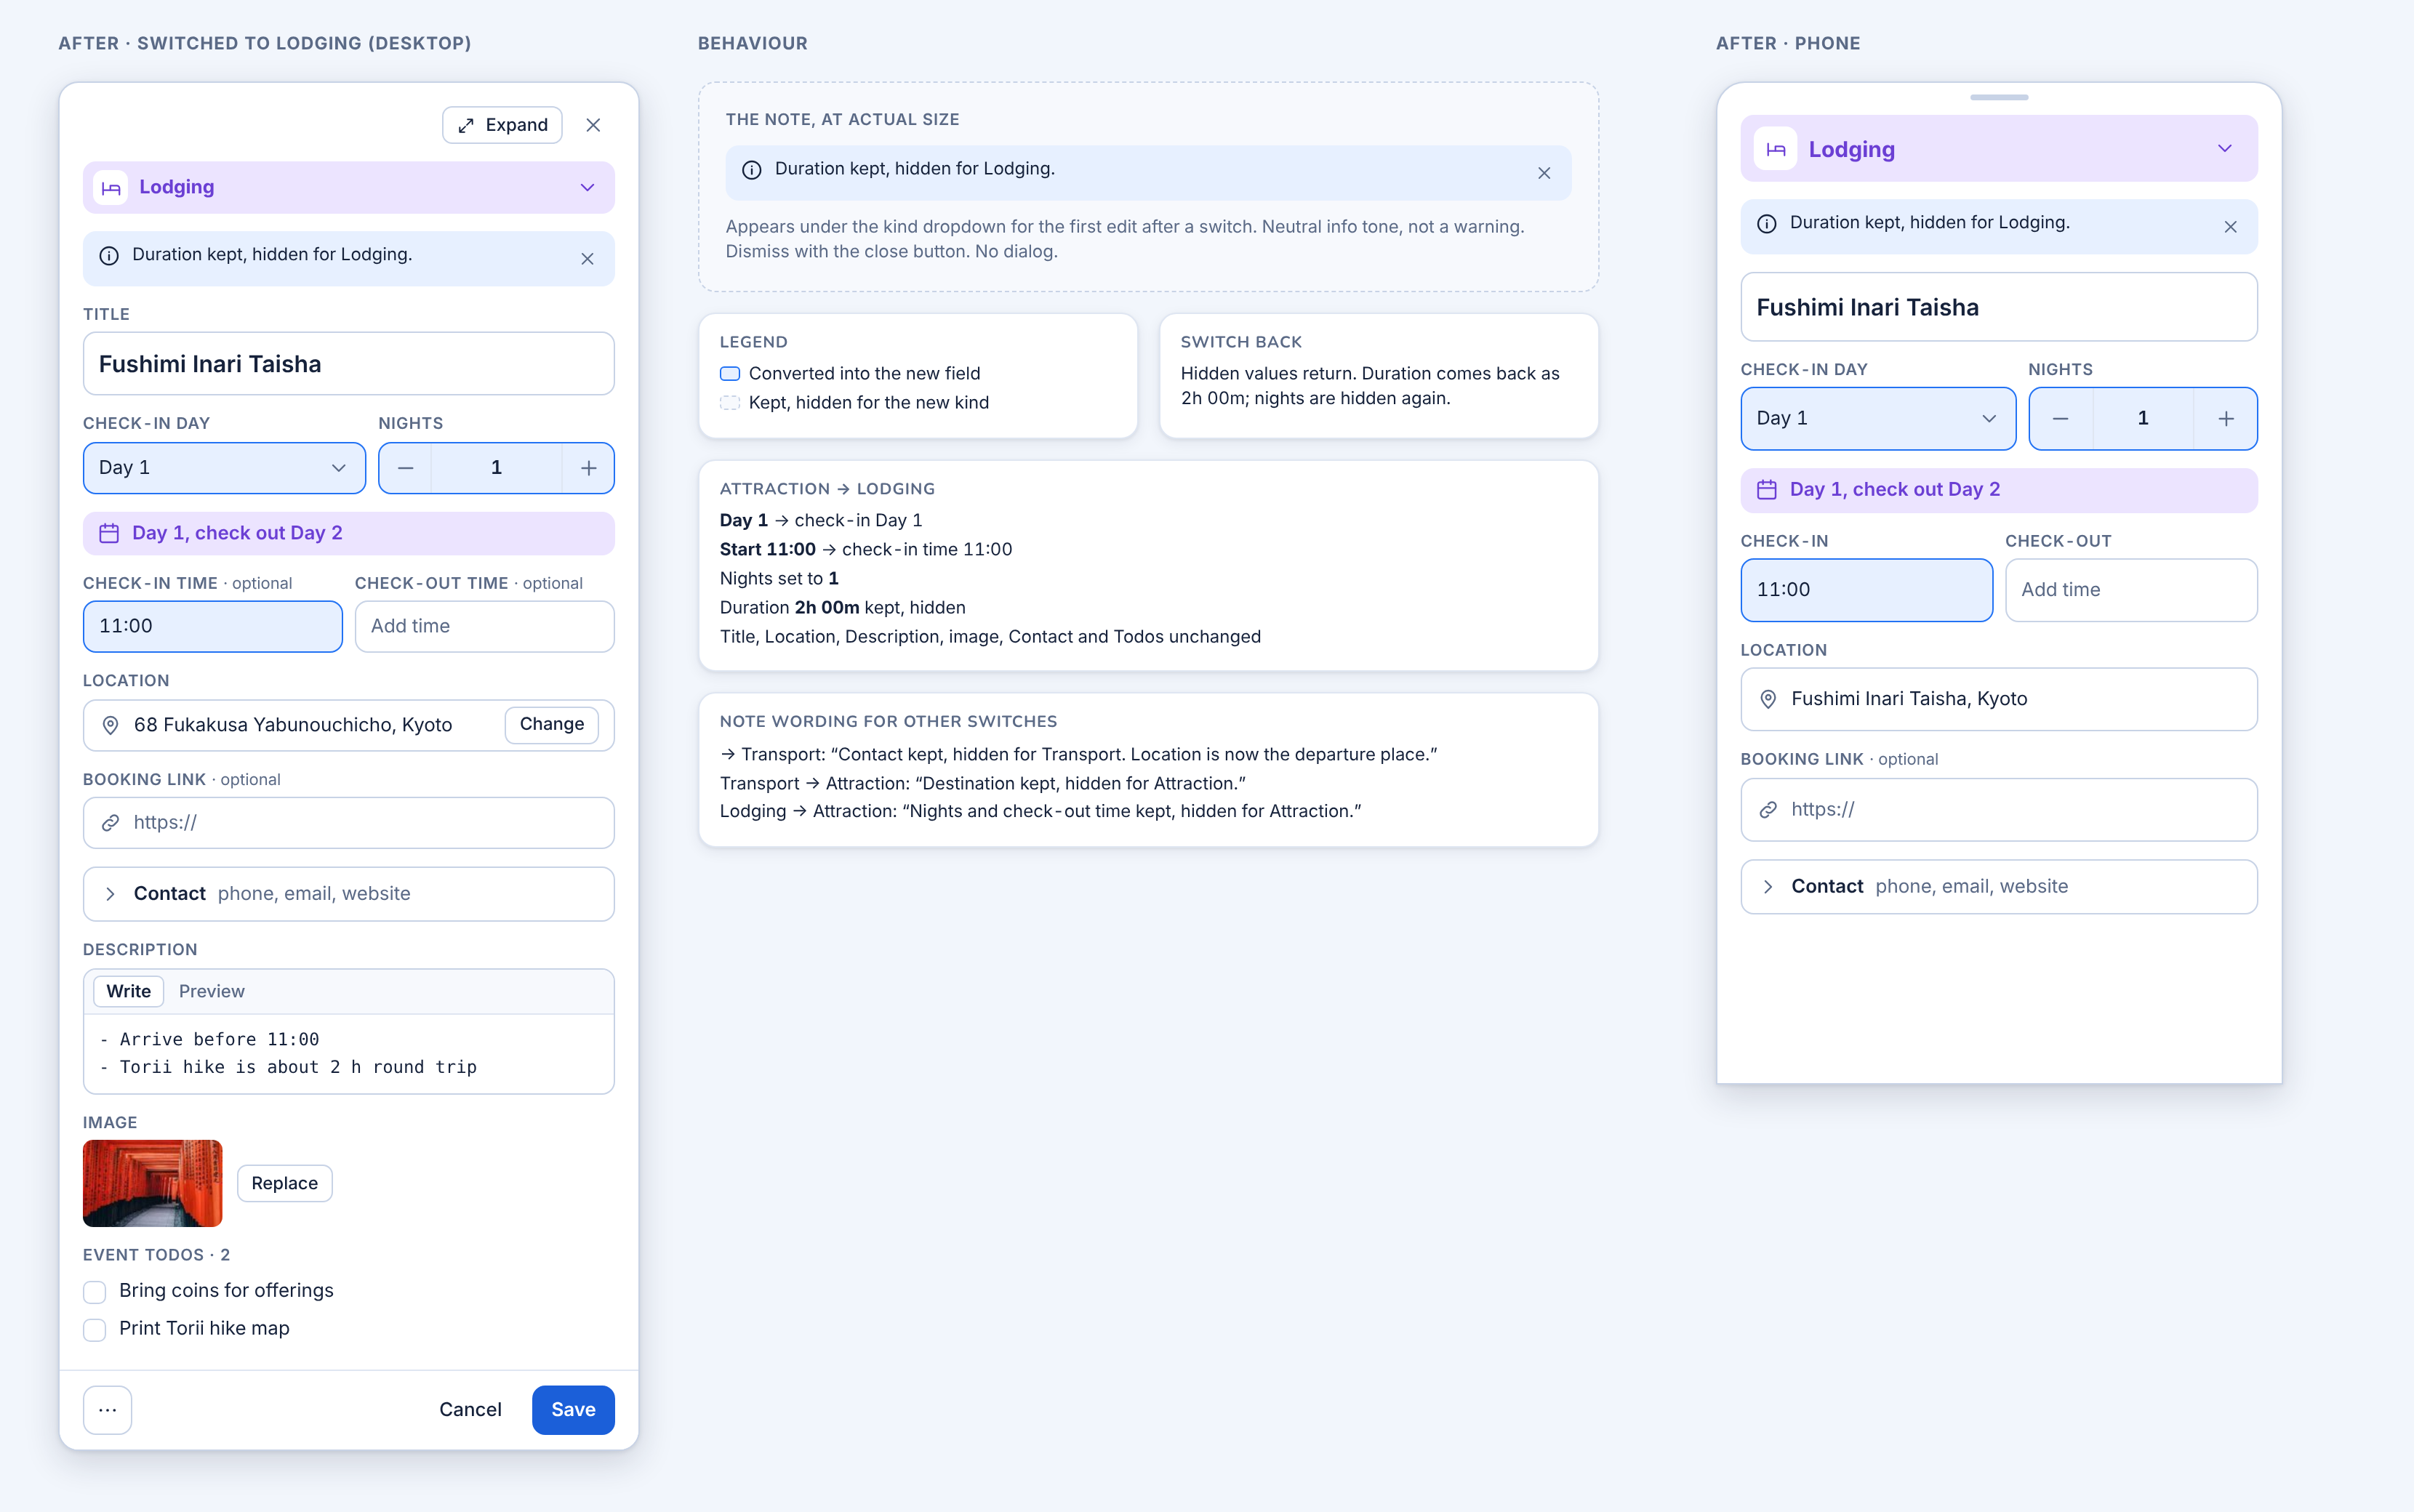This screenshot has height=1512, width=2414.
Task: Click the location pin icon on desktop
Action: [x=111, y=725]
